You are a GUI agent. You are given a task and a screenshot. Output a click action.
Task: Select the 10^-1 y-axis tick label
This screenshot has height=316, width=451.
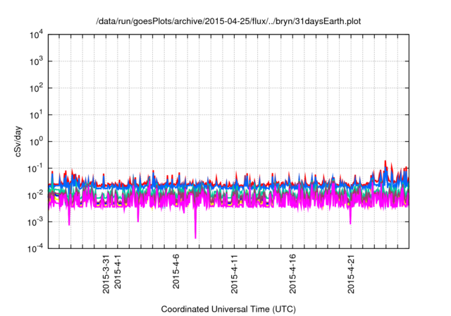click(35, 168)
